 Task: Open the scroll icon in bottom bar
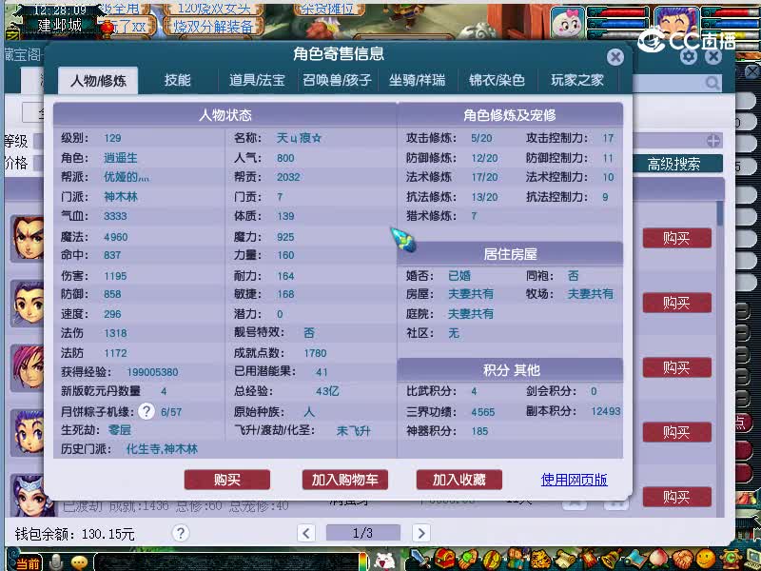(564, 561)
